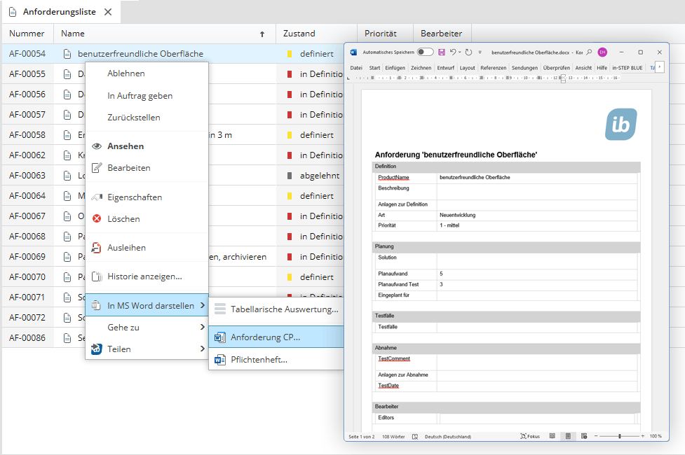Open the EH user account avatar
Screen dimensions: 685x455
[x=602, y=52]
